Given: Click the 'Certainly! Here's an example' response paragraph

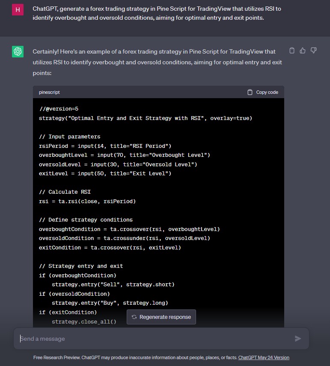Looking at the screenshot, I should [x=158, y=62].
